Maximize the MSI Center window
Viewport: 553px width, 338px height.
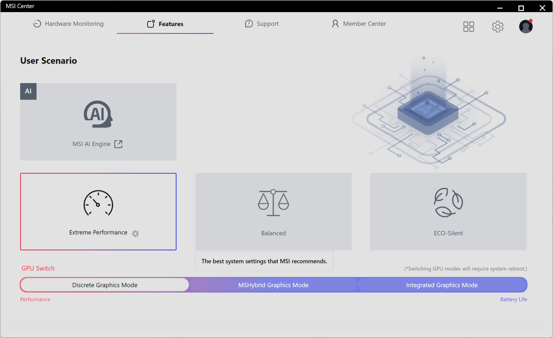pyautogui.click(x=521, y=8)
